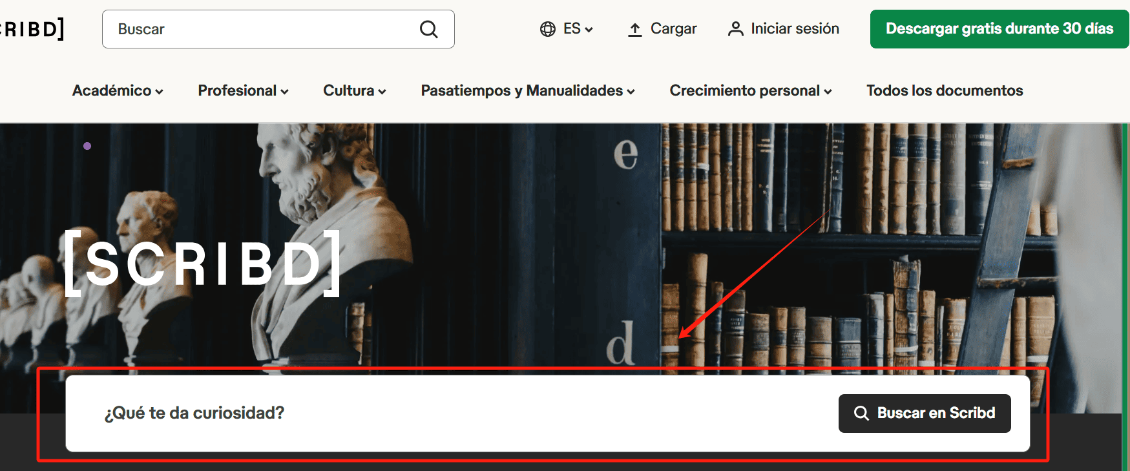
Task: Click the upload arrow icon beside Cargar
Action: 635,29
